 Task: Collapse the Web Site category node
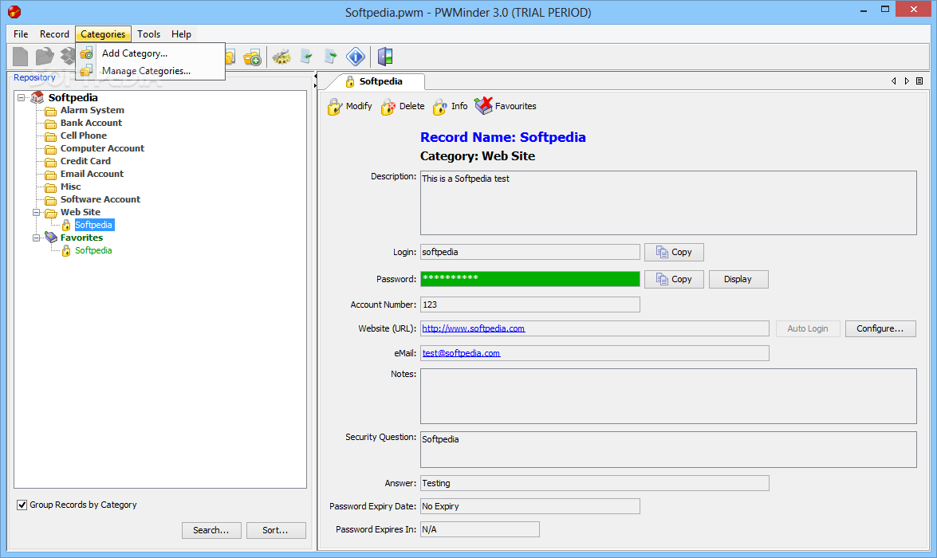click(x=37, y=212)
